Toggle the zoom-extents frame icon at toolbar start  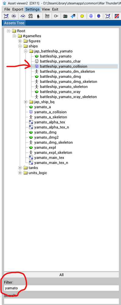pyautogui.click(x=6, y=16)
